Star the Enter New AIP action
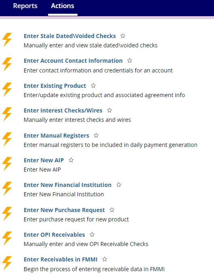 click(71, 160)
